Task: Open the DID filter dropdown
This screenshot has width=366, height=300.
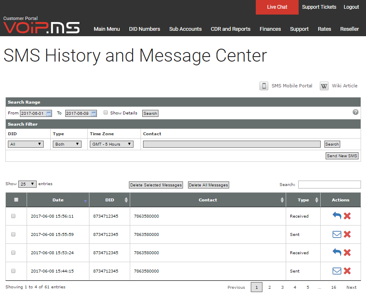Action: (x=25, y=144)
